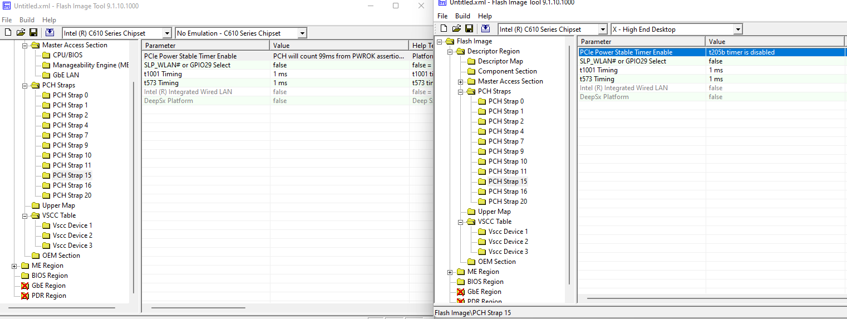Click the Save icon in right window toolbar
Viewport: 847px width, 319px height.
coord(469,28)
